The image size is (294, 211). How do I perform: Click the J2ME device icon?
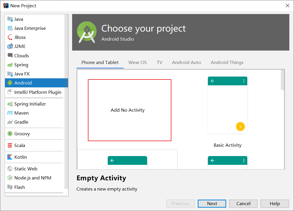coord(10,46)
